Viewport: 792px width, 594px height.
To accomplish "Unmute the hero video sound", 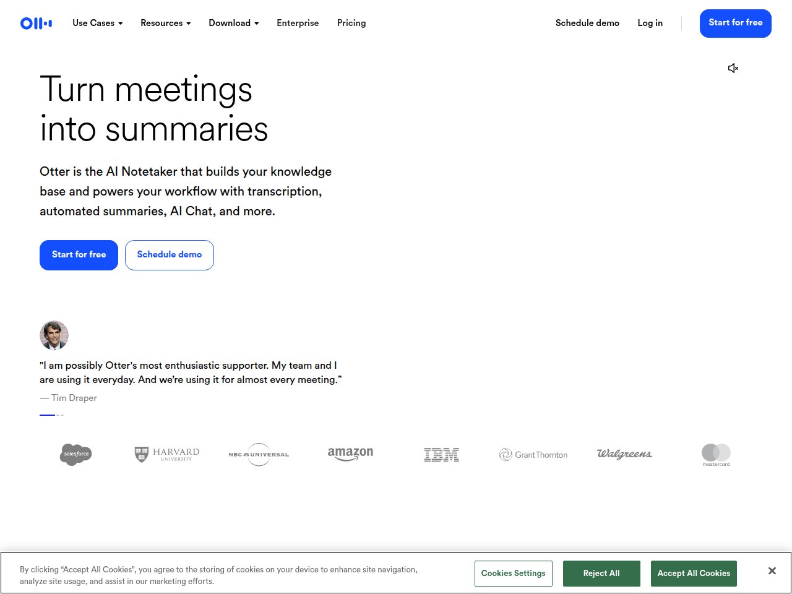I will [x=733, y=68].
